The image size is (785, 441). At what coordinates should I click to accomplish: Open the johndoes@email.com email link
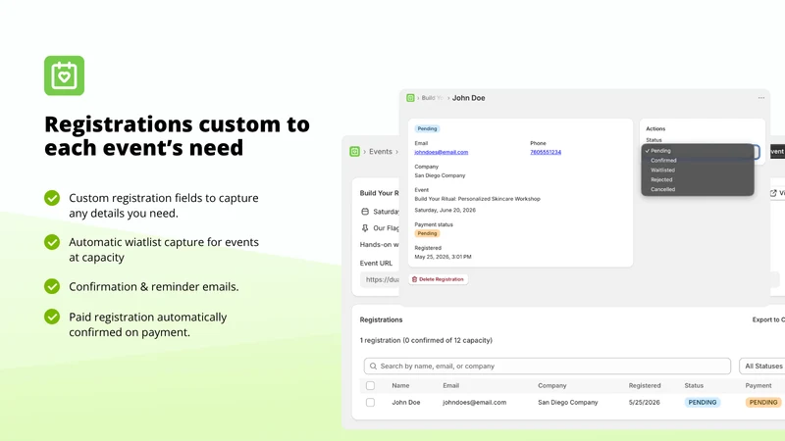441,152
